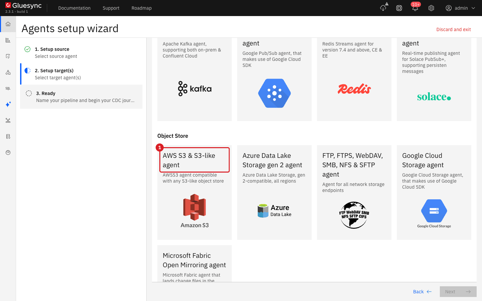Viewport: 482px width, 301px height.
Task: Choose the Apache Kafka agent card
Action: [x=194, y=79]
